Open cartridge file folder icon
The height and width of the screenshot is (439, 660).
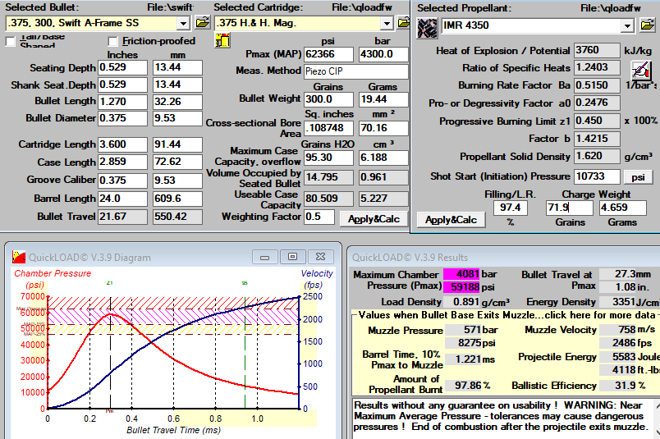pos(404,22)
